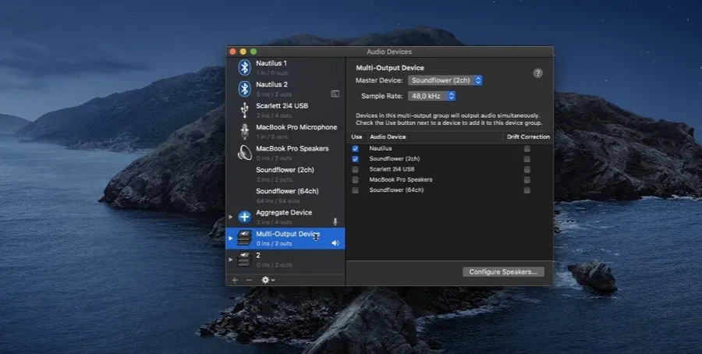
Task: Click the Drift Correction column header
Action: point(528,137)
